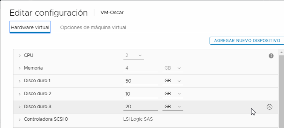This screenshot has width=284, height=128.
Task: Expand the Memoria row chevron
Action: [20, 68]
